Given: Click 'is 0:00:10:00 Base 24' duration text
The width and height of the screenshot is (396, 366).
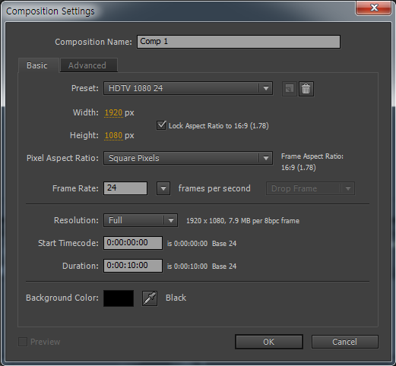Looking at the screenshot, I should 201,267.
